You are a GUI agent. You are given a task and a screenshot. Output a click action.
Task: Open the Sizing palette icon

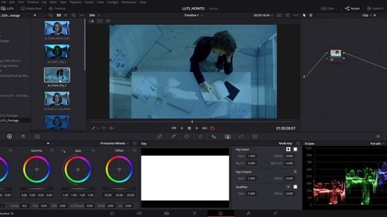click(241, 137)
